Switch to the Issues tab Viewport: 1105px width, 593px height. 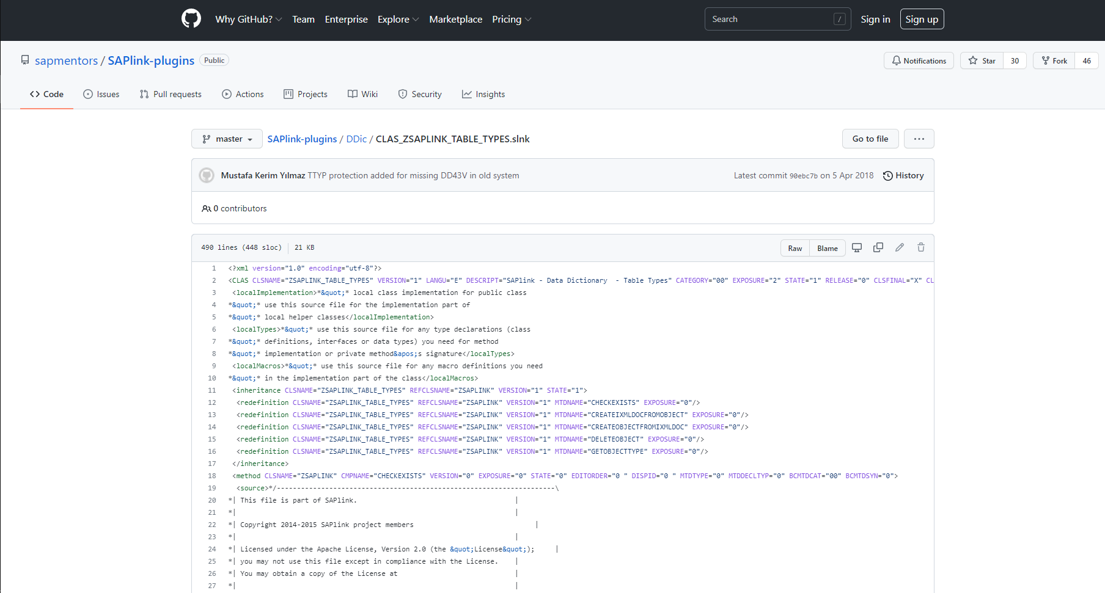[x=101, y=94]
